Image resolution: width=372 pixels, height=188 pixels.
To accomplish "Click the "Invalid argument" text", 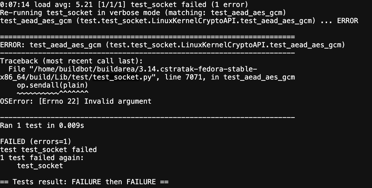I will (118, 101).
